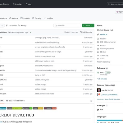The image size is (123, 123).
Task: Click the Insights graph icon
Action: 45,18
